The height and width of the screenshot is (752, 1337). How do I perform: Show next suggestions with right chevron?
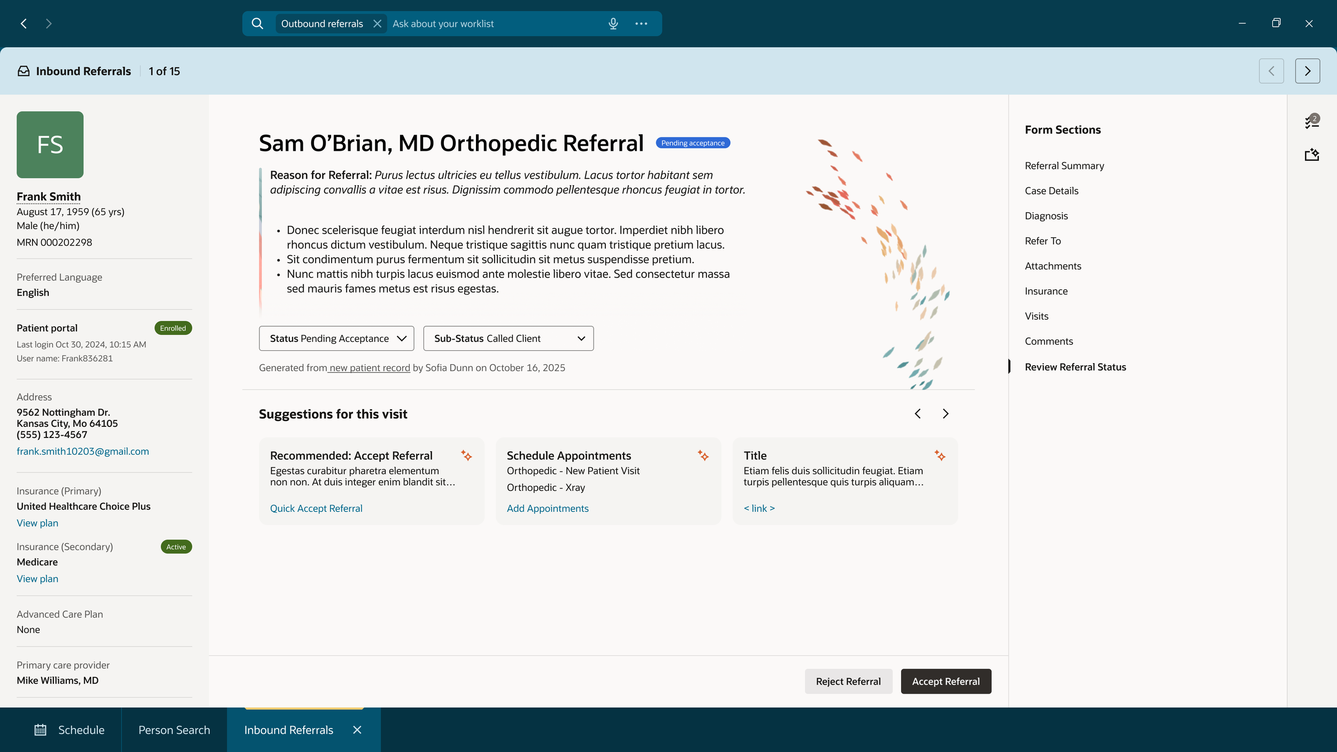point(945,413)
